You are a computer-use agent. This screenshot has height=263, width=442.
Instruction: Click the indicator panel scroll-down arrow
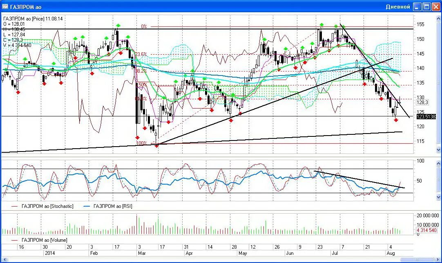click(438, 197)
